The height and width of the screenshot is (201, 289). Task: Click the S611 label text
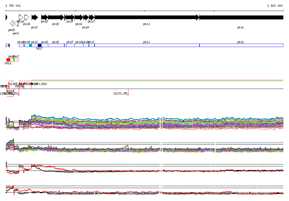point(8,63)
